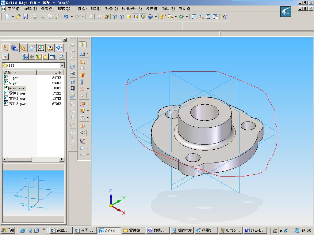
Task: Click the Coordinate System XYZ icon
Action: pos(82,141)
